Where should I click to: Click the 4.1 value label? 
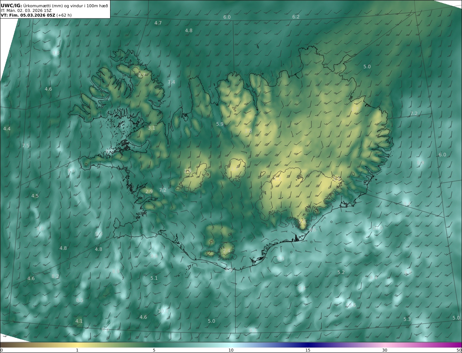coord(79,321)
